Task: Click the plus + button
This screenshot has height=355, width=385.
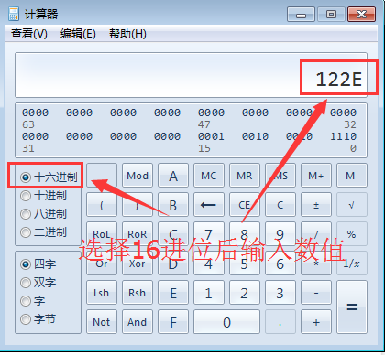Action: tap(316, 322)
